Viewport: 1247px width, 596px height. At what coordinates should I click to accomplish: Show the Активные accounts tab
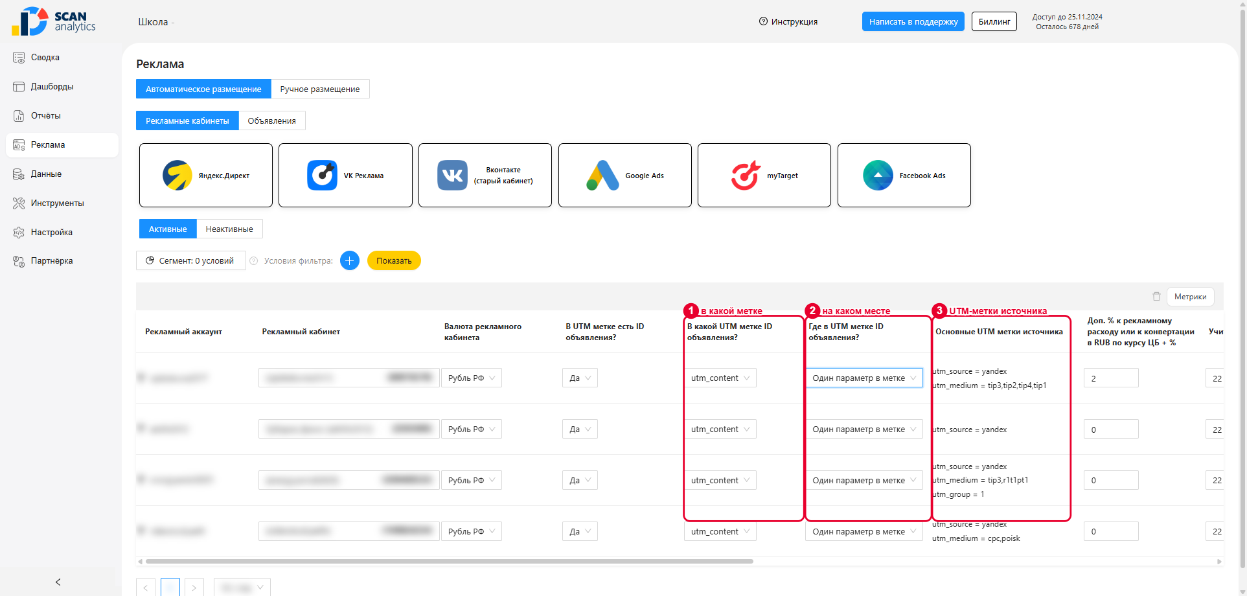pyautogui.click(x=168, y=229)
